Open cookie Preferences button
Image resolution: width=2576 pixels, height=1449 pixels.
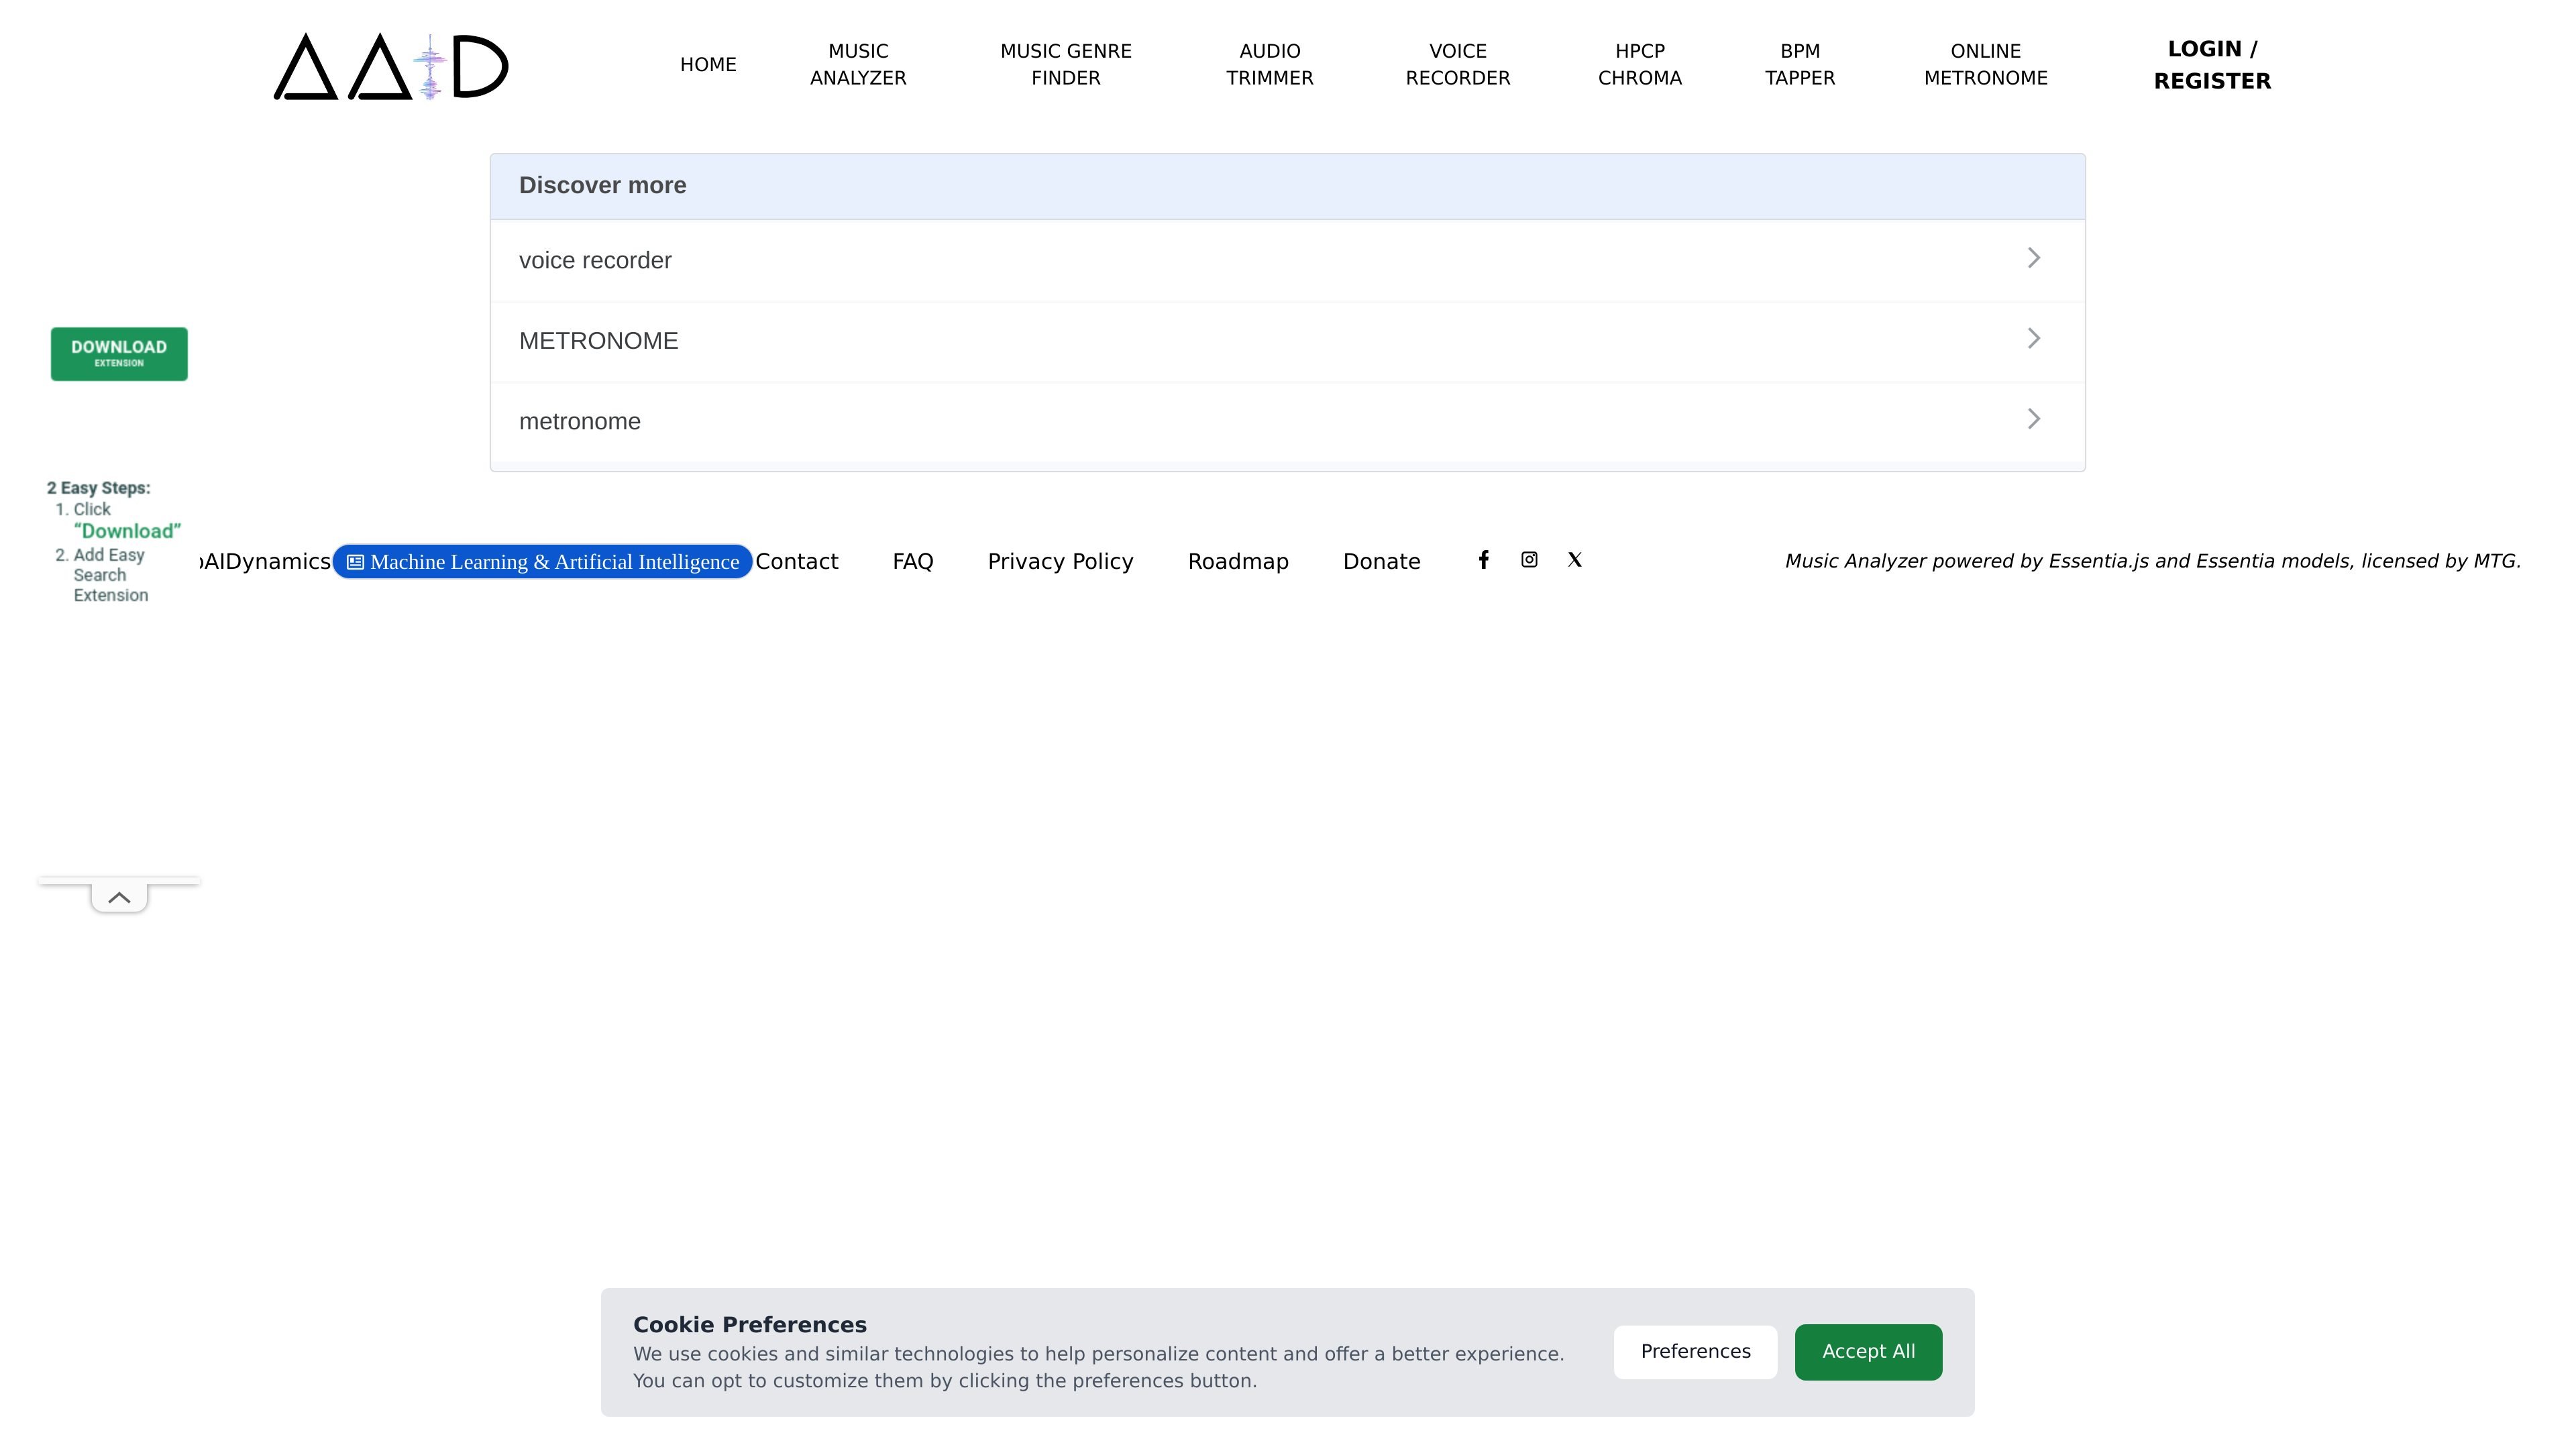pos(1695,1352)
